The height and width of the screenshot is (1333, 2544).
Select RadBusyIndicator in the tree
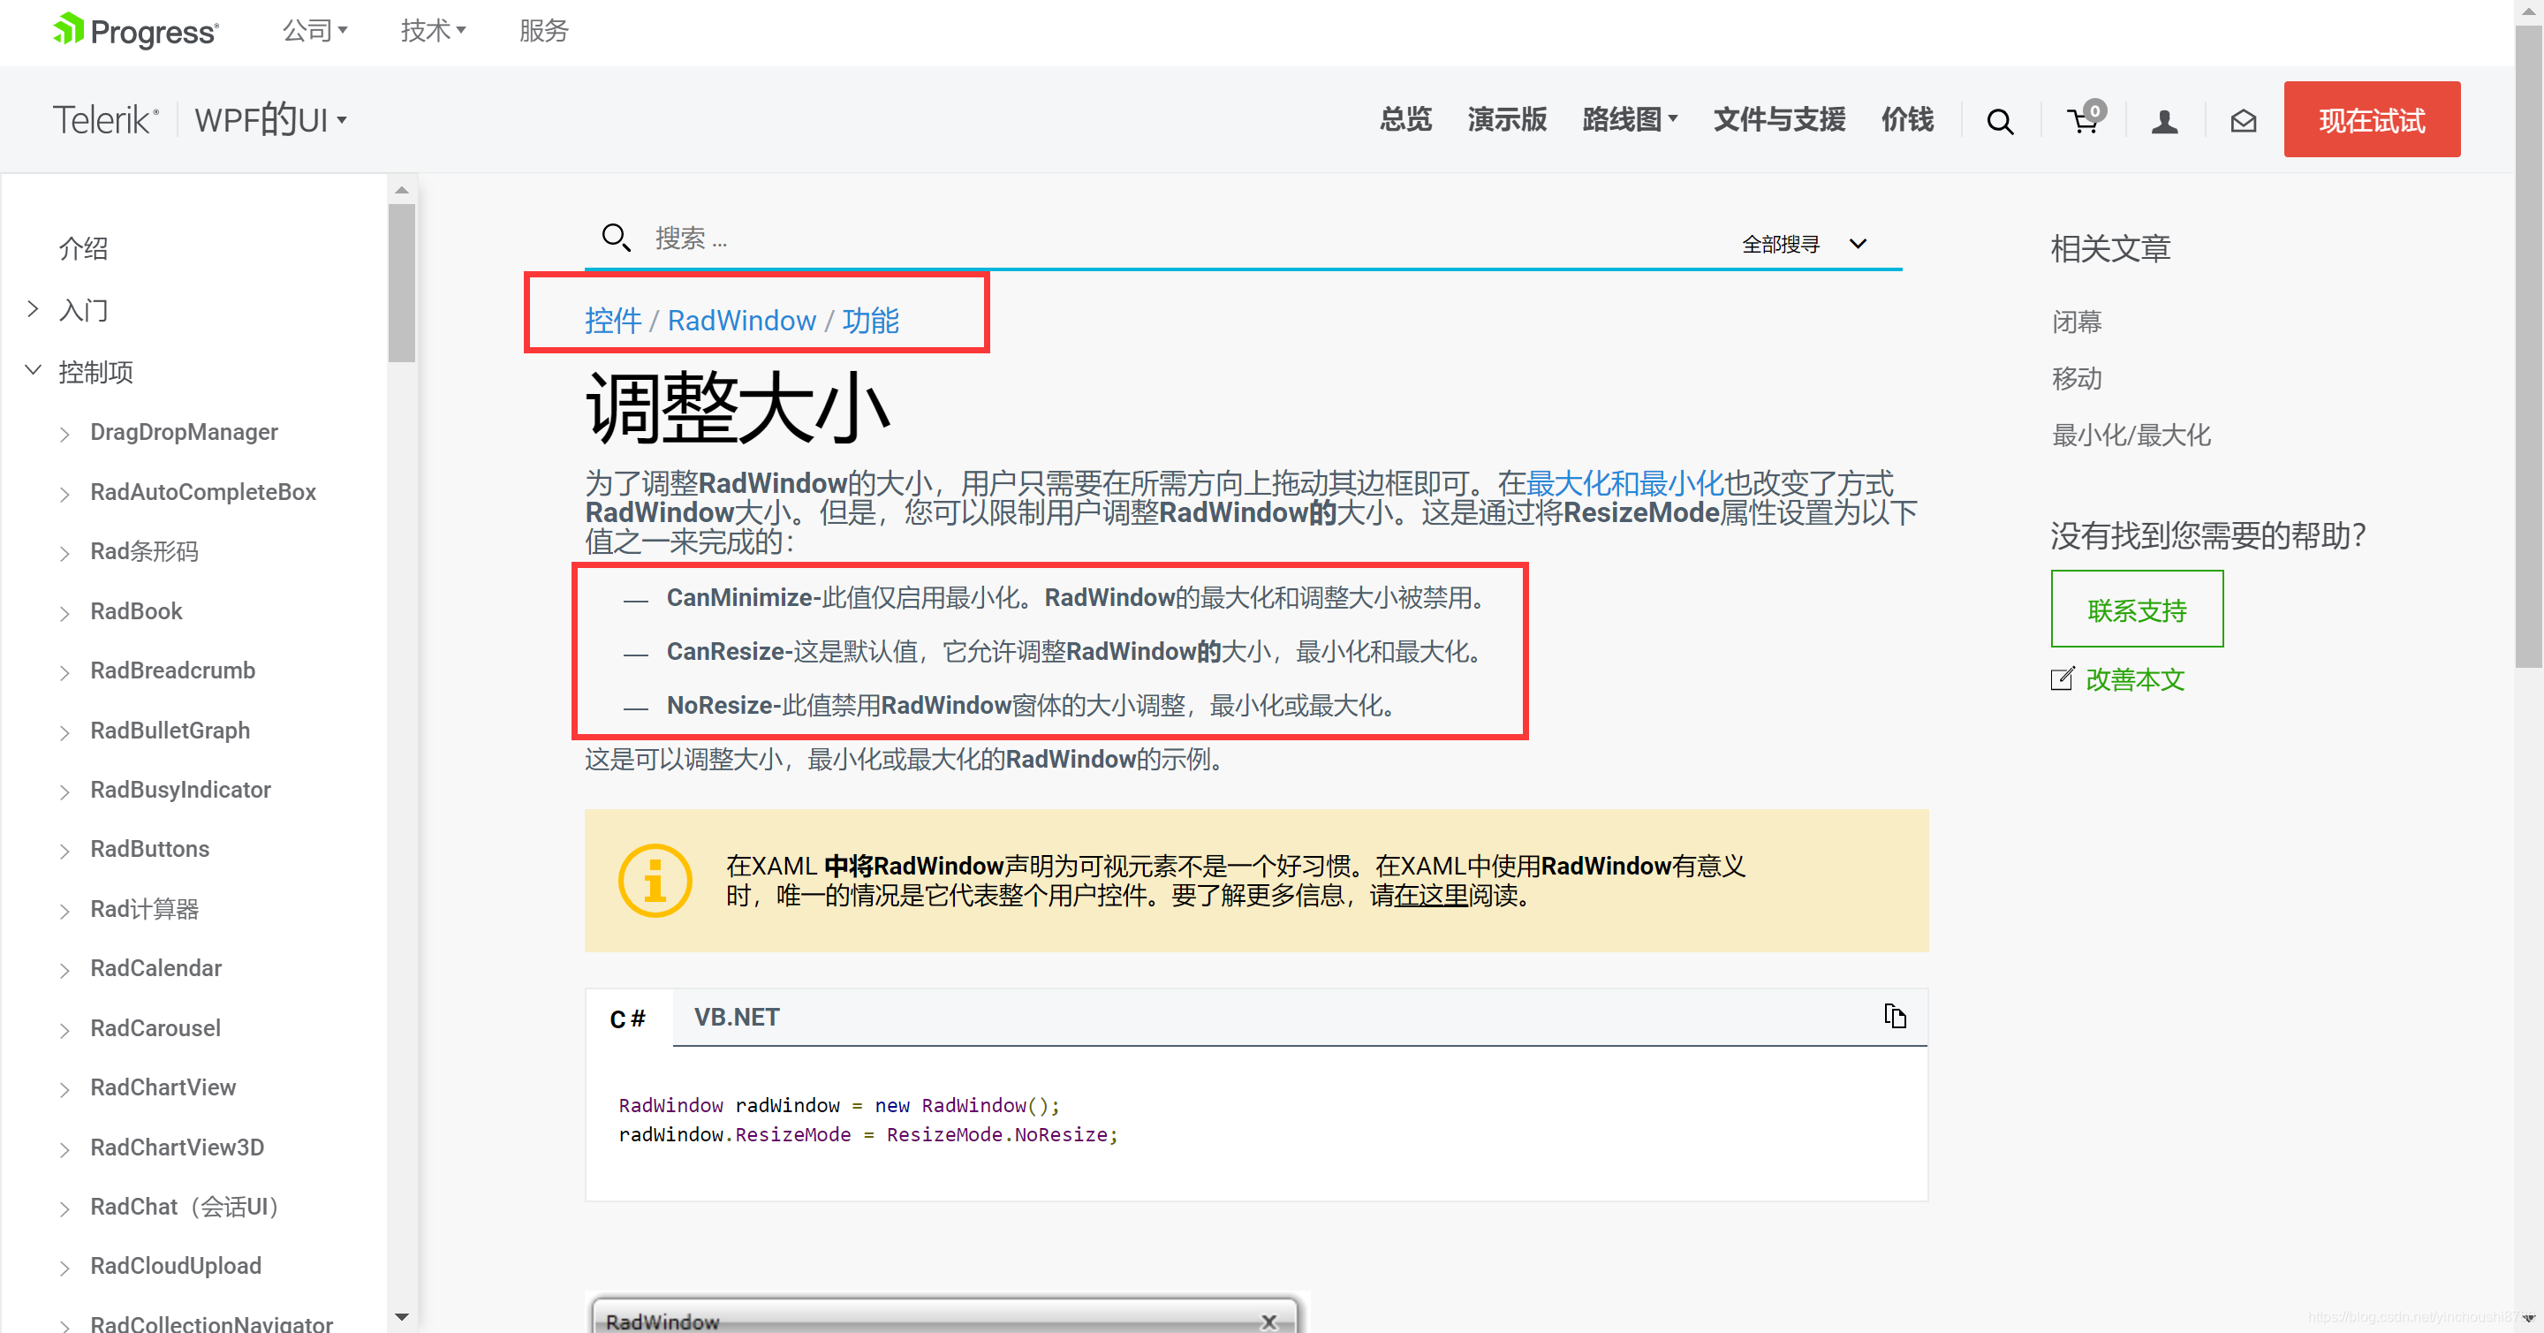coord(179,789)
